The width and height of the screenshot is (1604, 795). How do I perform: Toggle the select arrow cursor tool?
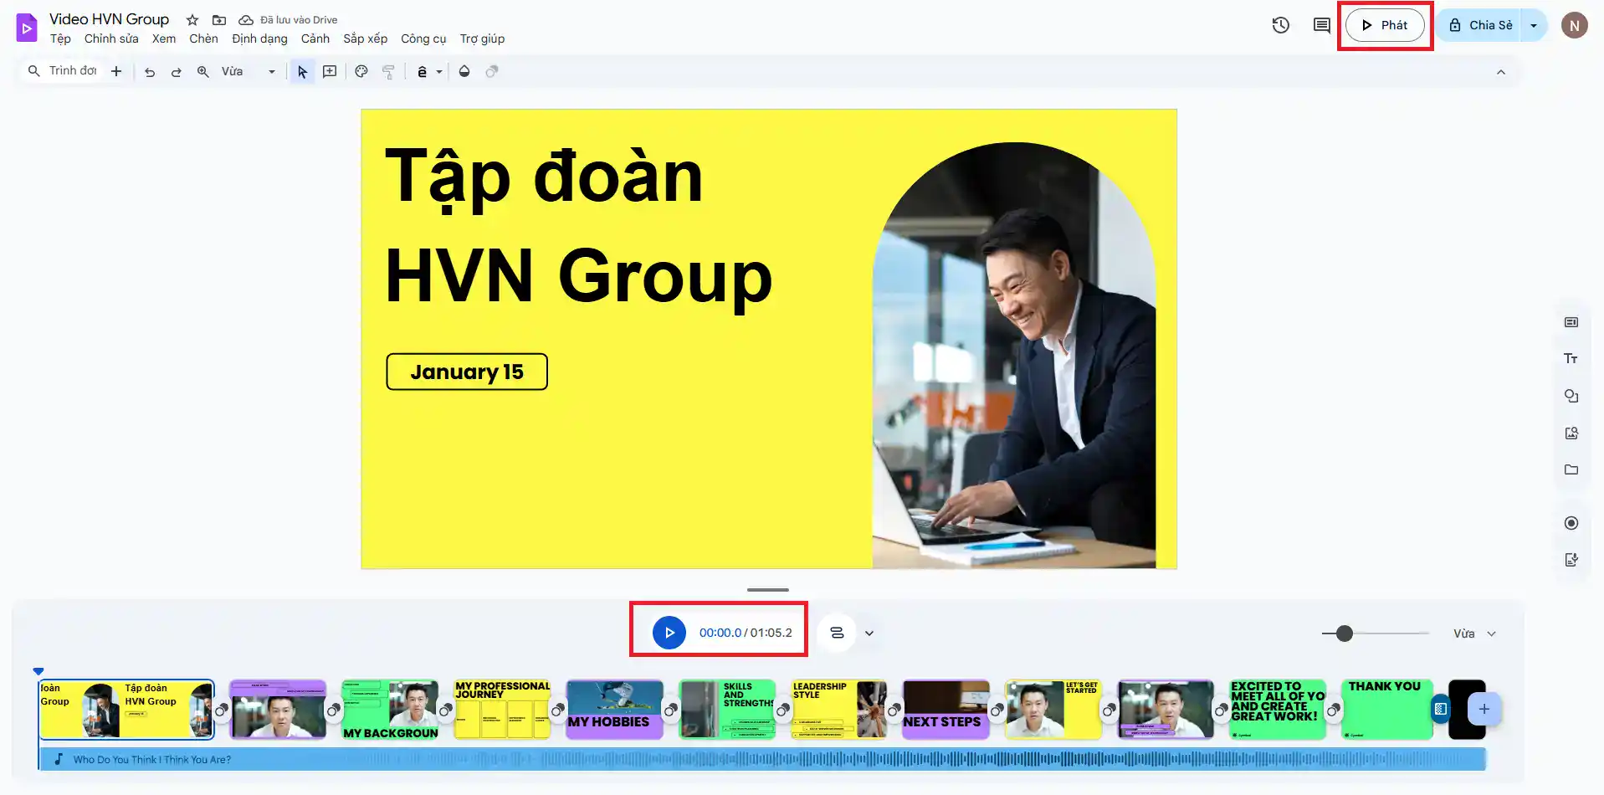[302, 72]
